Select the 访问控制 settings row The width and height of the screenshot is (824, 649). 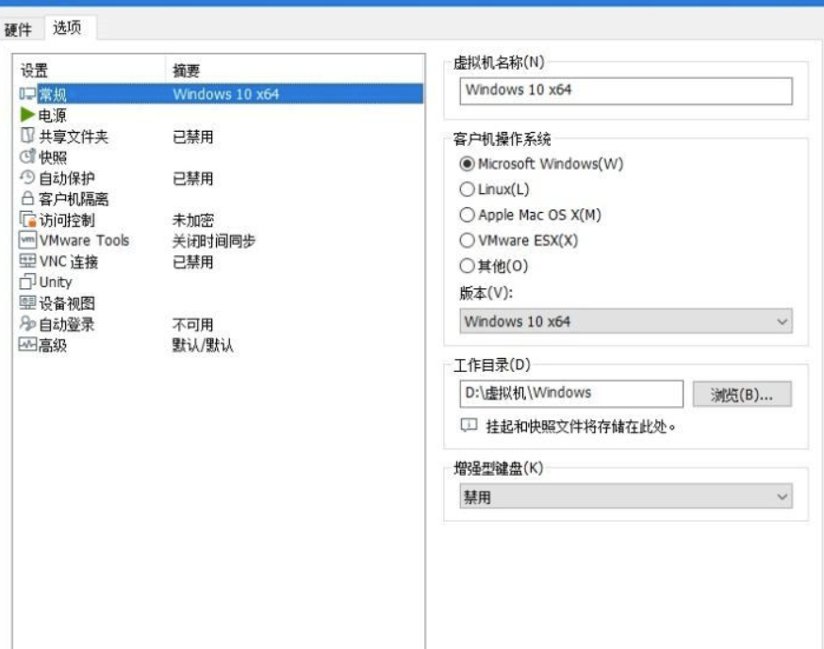pos(221,219)
